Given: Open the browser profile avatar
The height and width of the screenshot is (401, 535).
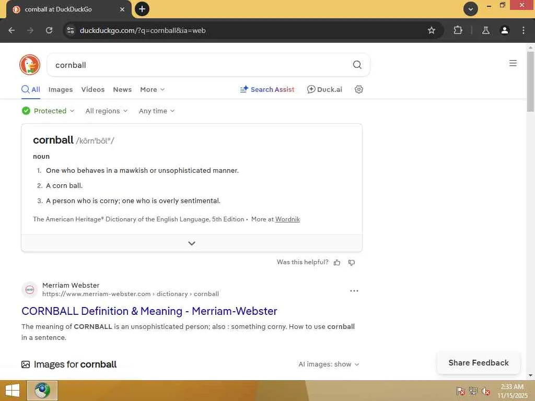Looking at the screenshot, I should (x=505, y=30).
